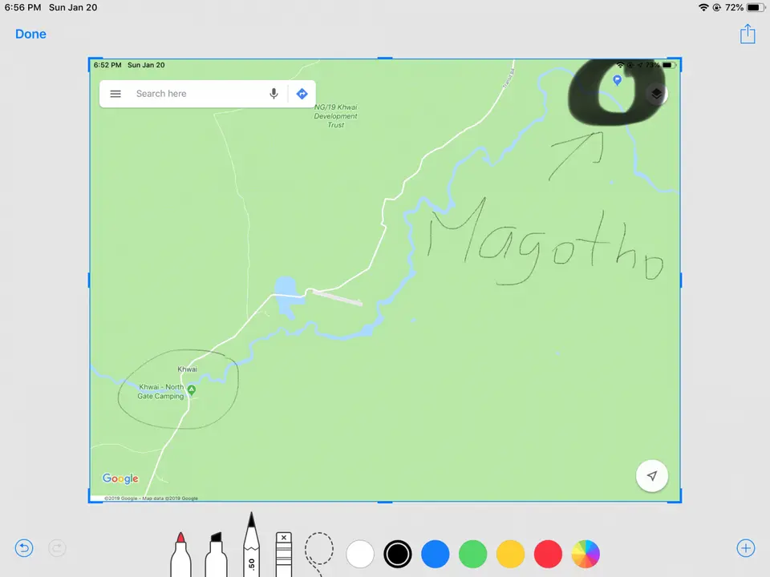Grab the top-center crop handle
Viewport: 770px width, 577px height.
pos(385,58)
